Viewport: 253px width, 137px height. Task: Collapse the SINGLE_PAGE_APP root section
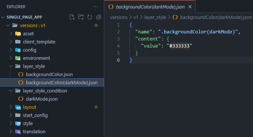(x=3, y=17)
